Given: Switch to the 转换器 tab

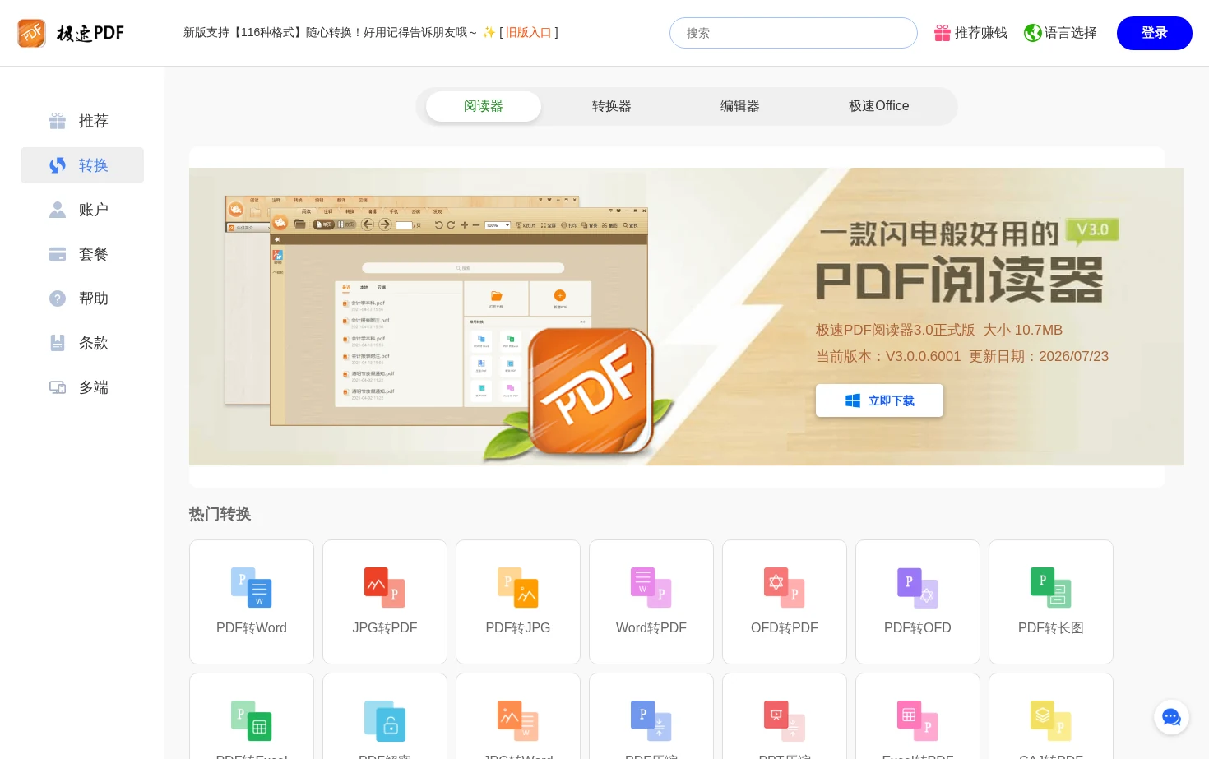Looking at the screenshot, I should point(612,106).
